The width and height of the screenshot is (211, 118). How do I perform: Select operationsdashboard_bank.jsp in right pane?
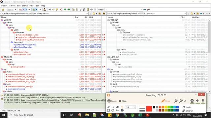point(127,87)
